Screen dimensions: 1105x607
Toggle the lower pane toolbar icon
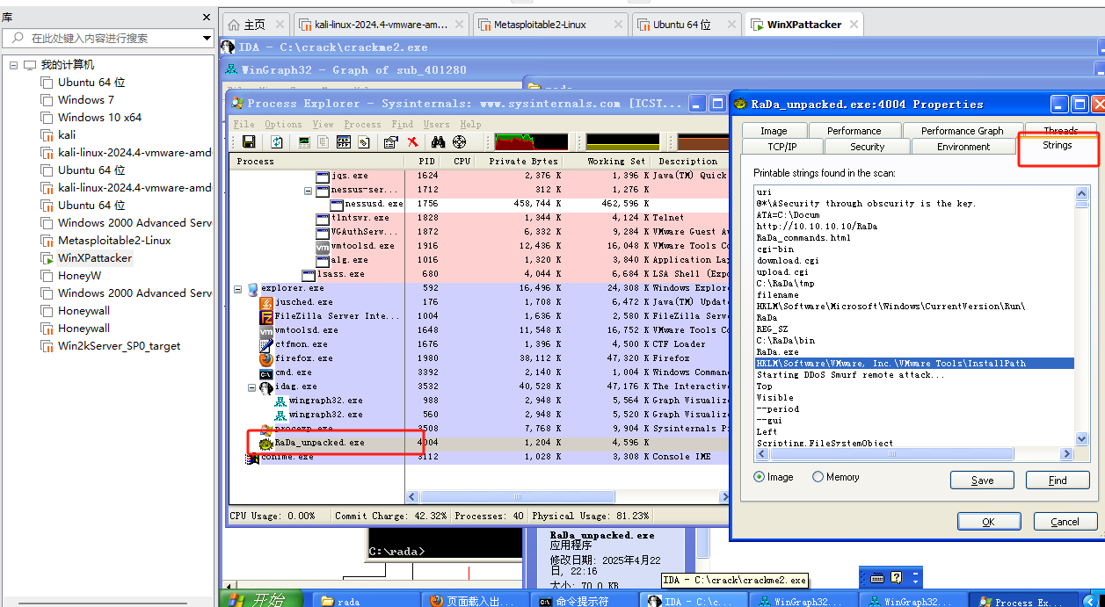point(344,141)
